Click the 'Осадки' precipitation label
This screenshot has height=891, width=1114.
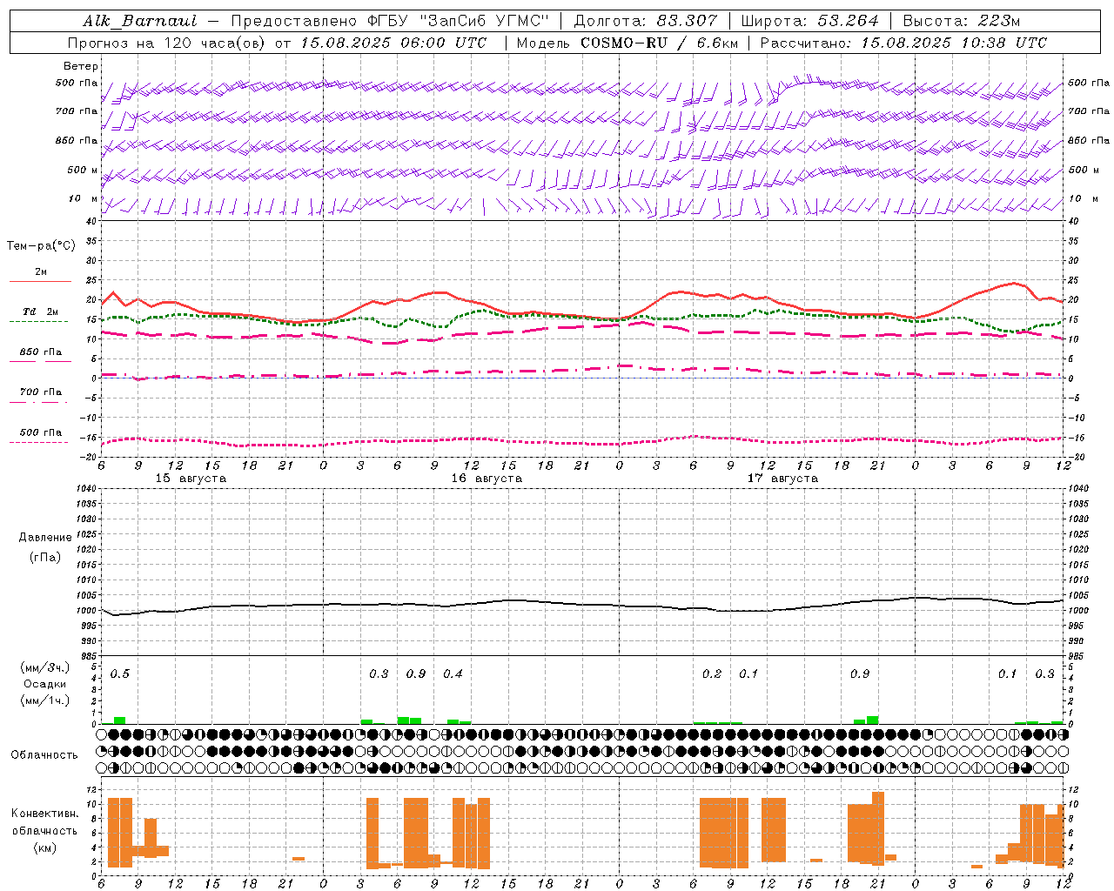coord(45,684)
